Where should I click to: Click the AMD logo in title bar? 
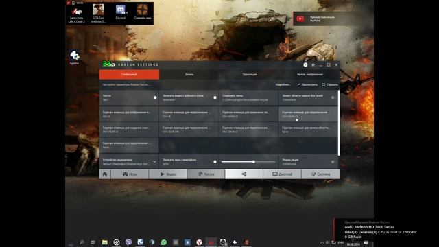click(108, 64)
